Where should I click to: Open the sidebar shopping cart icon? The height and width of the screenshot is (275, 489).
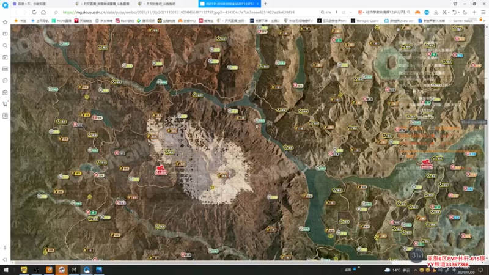[5, 104]
